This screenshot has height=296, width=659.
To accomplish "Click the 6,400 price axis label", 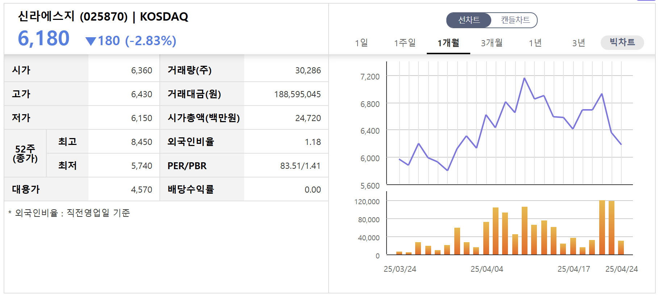I will tap(370, 131).
